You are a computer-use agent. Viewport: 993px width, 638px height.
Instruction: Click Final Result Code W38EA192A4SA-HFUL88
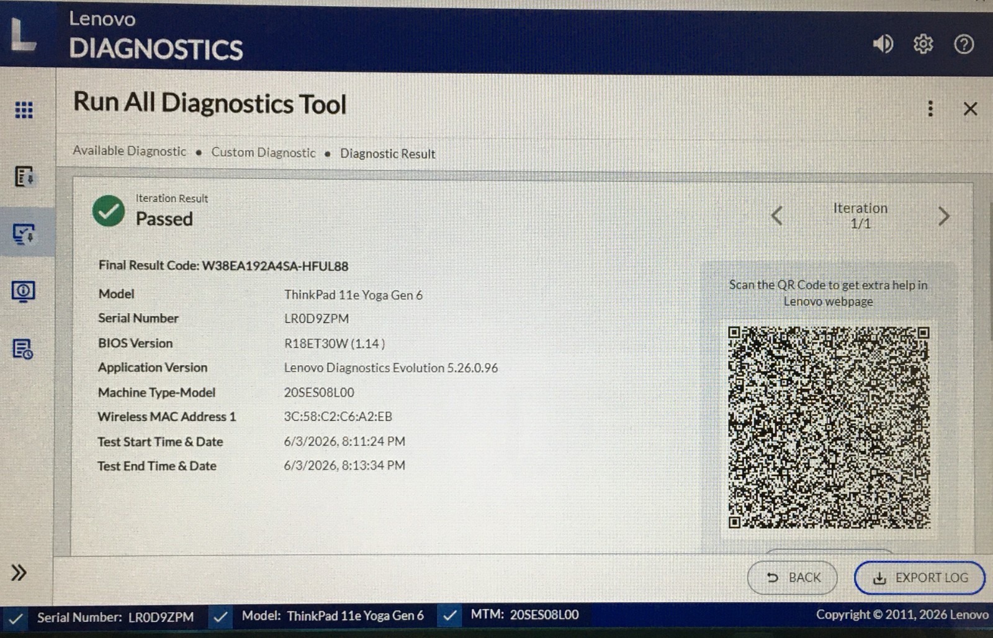tap(223, 265)
